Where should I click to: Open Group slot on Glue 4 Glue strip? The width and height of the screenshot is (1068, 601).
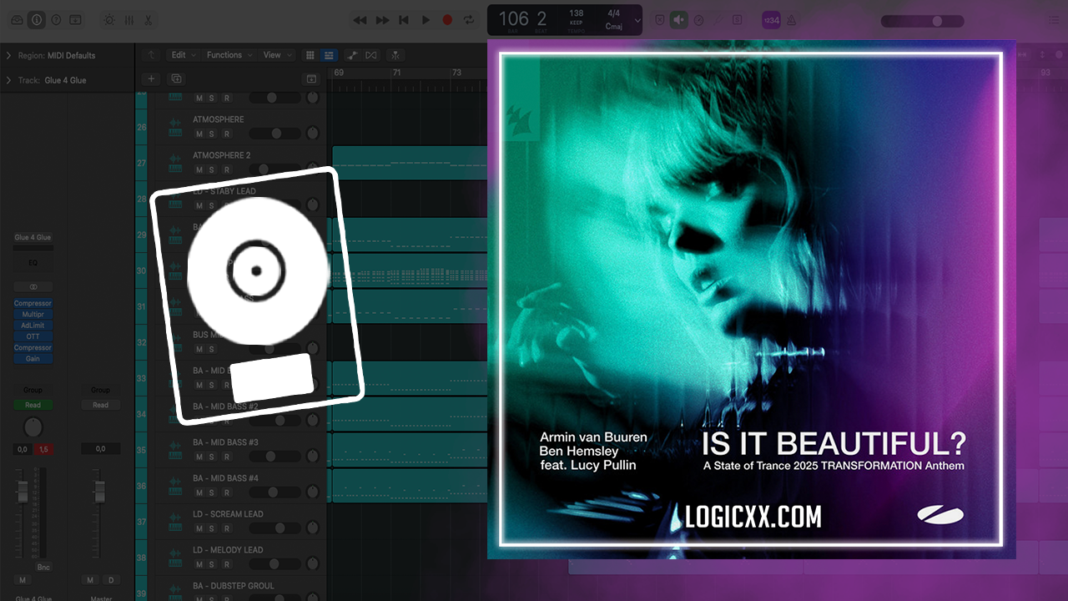click(x=33, y=390)
